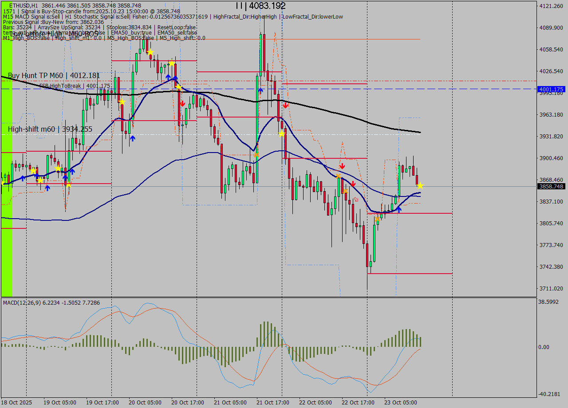Click the 4121.260 price scale label
568x408 pixels.
pos(550,6)
